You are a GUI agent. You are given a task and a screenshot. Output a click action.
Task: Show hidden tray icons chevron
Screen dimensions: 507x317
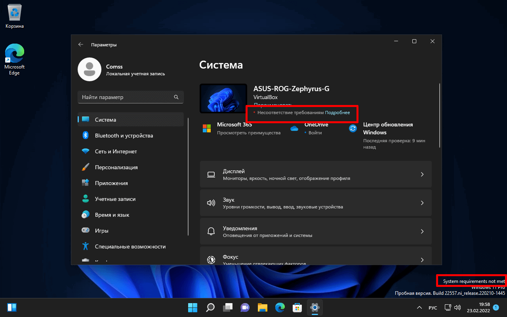tap(419, 307)
